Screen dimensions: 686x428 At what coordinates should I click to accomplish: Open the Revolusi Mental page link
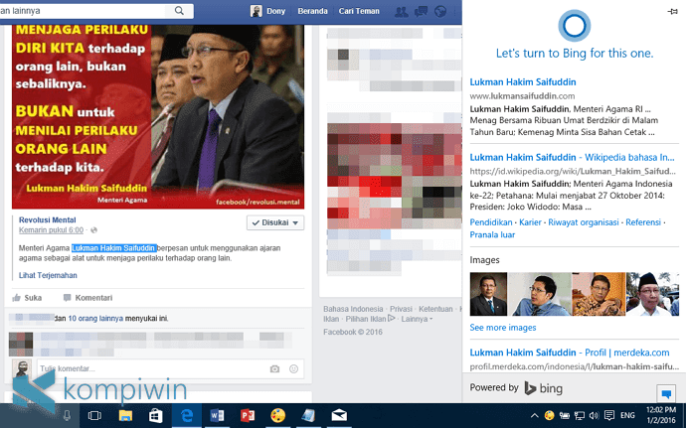tap(48, 219)
